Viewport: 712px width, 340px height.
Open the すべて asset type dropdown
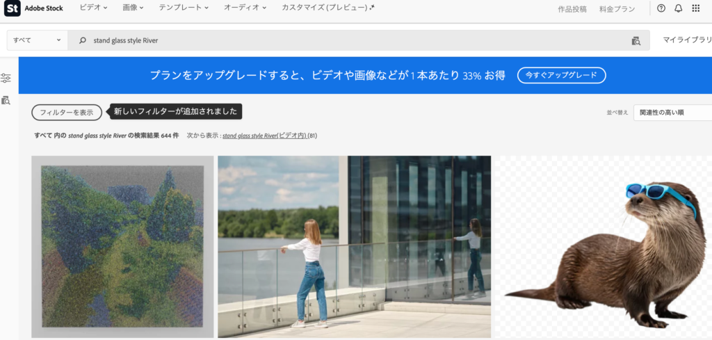point(38,40)
